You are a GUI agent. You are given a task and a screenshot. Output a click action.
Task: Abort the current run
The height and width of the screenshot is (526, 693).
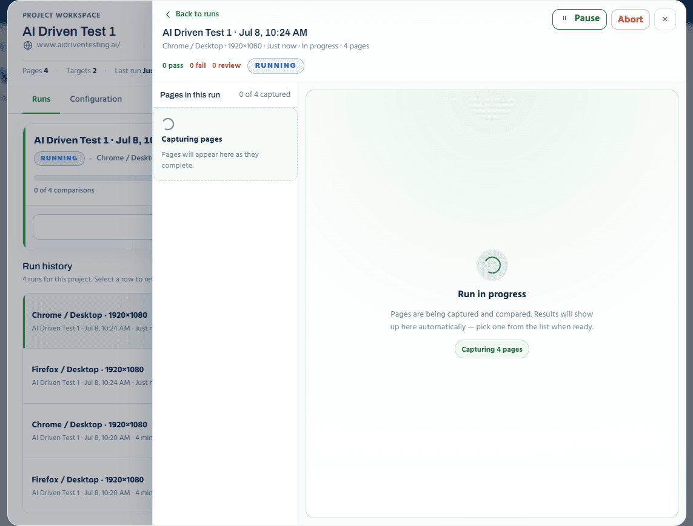point(630,19)
